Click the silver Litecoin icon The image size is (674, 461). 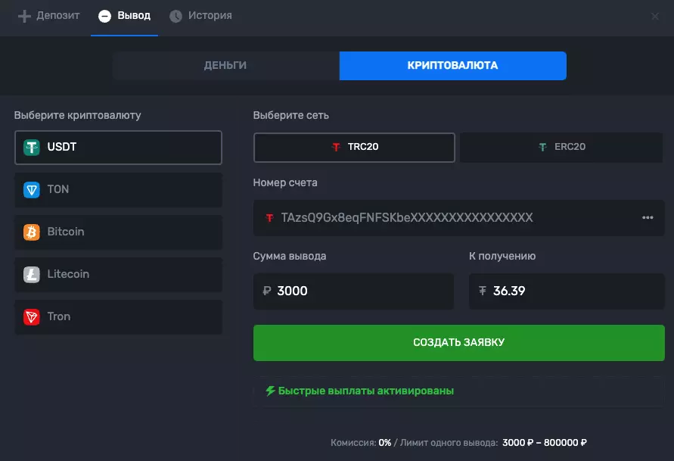tap(32, 275)
